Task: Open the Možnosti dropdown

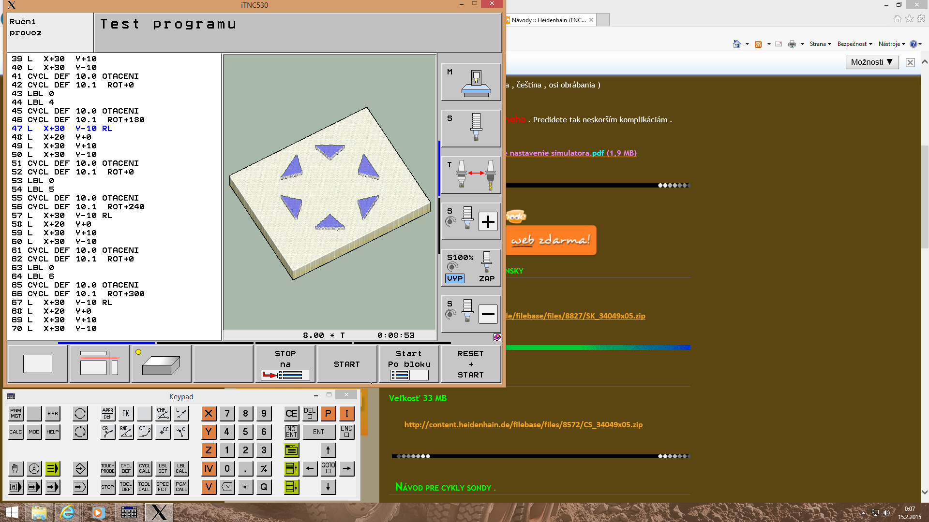Action: tap(871, 62)
